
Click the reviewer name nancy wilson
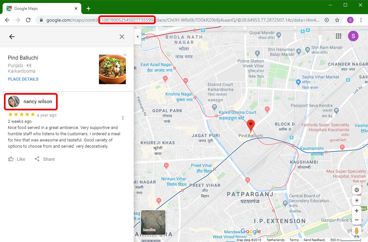[38, 102]
